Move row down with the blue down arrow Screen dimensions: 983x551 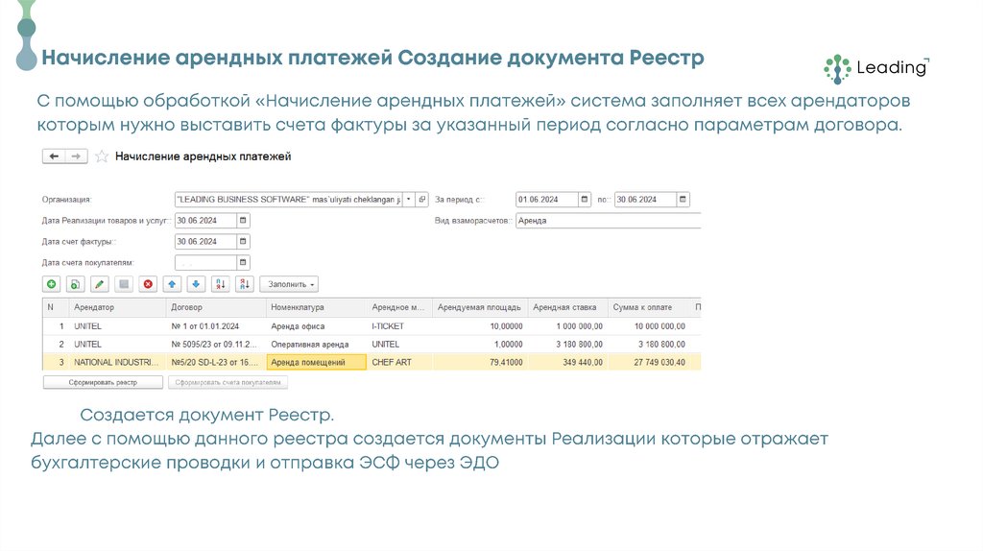pyautogui.click(x=196, y=284)
